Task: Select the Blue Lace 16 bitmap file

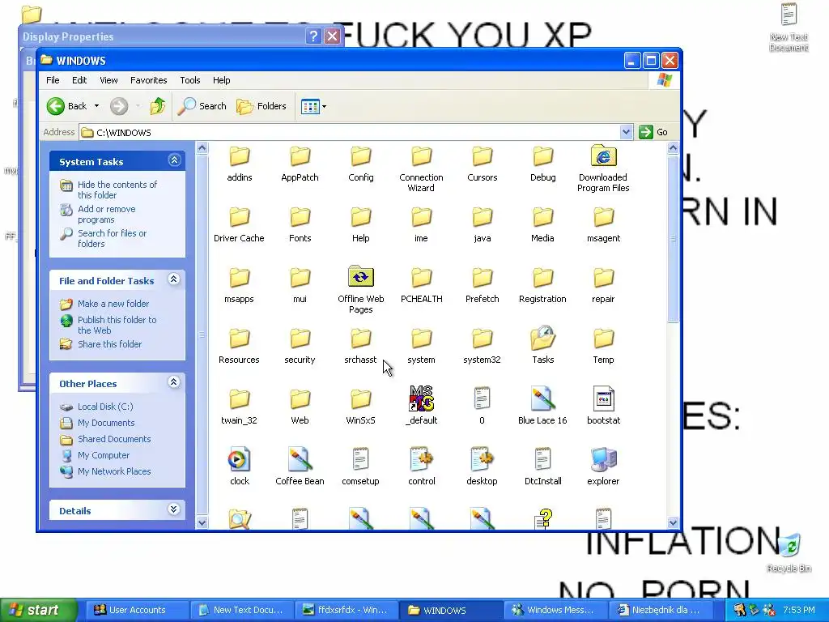Action: 542,407
